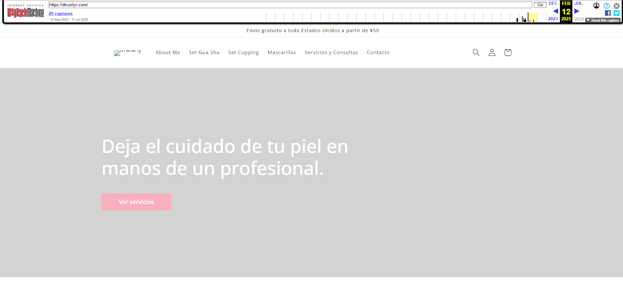The height and width of the screenshot is (286, 623).
Task: Click the account login person icon
Action: click(x=492, y=53)
